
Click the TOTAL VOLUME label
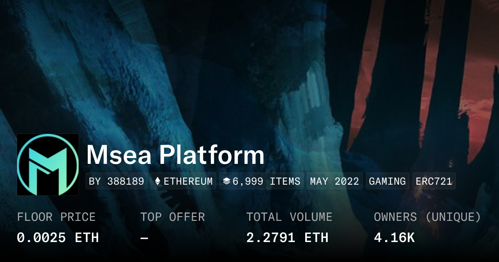pos(289,217)
